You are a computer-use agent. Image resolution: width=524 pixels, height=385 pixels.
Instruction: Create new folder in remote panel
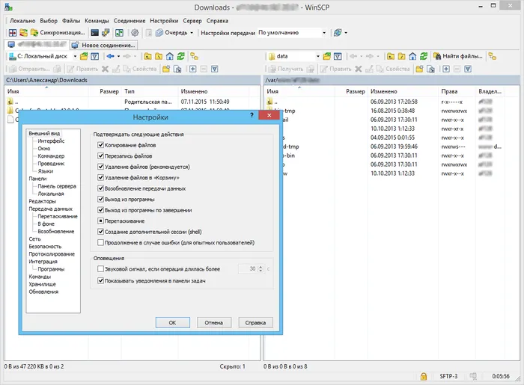[419, 69]
